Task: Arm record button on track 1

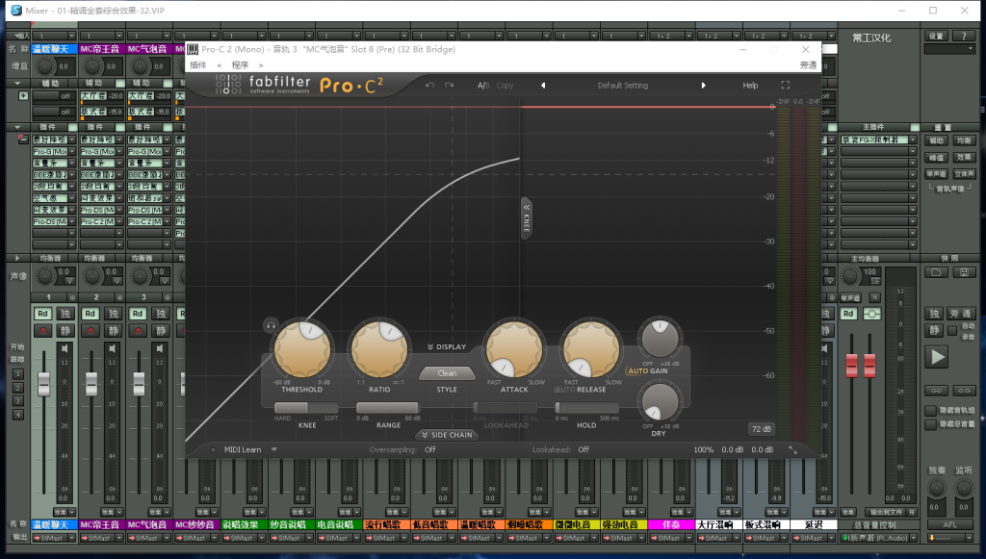Action: click(42, 330)
